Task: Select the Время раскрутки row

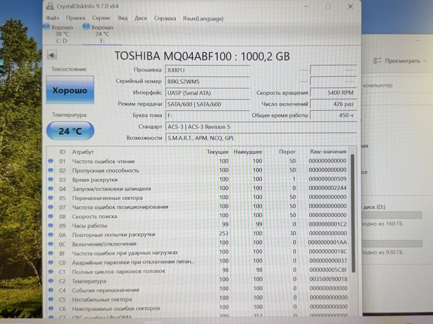Action: coord(198,179)
